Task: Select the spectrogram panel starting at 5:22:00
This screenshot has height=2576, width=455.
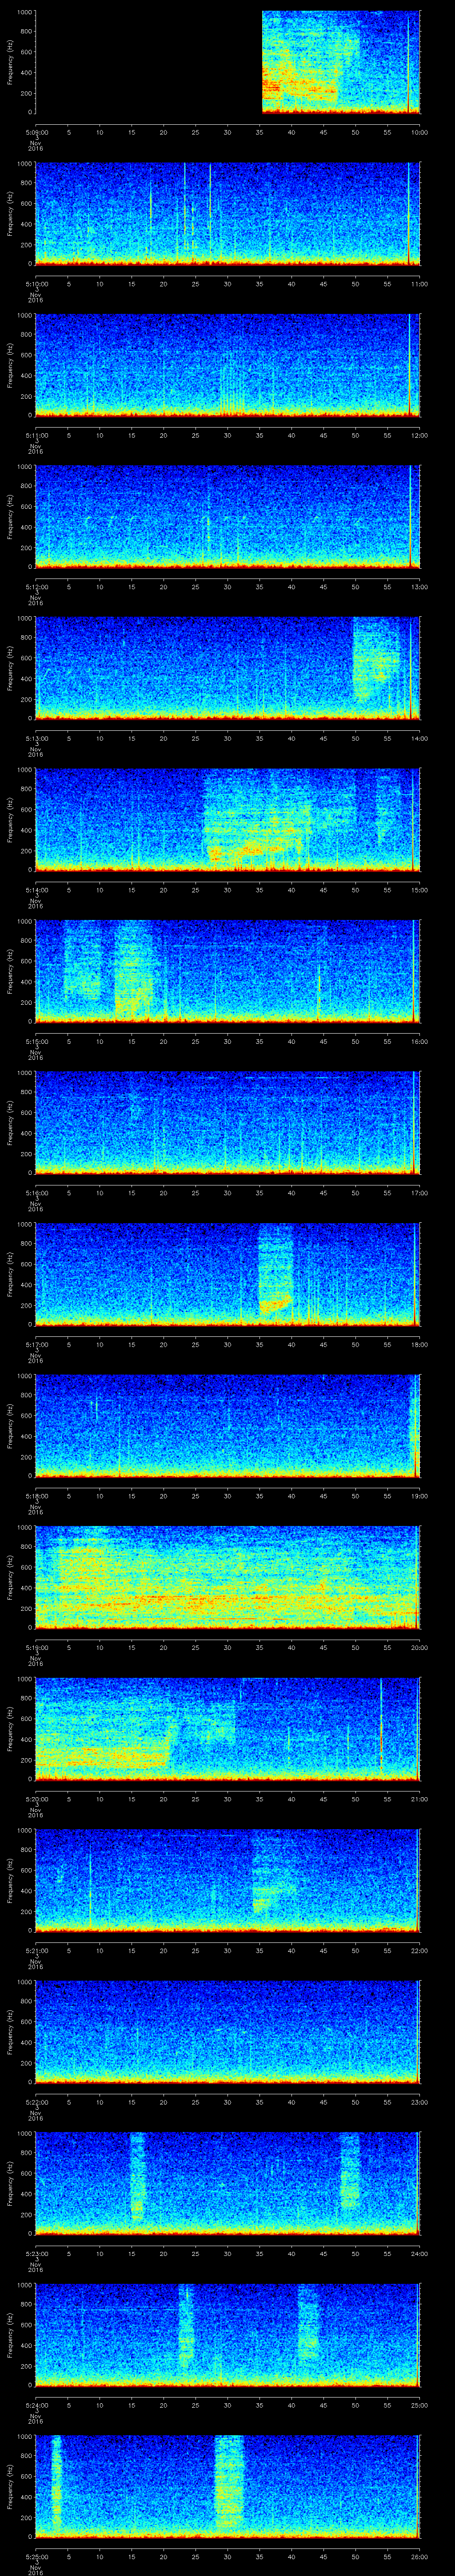Action: click(228, 2032)
